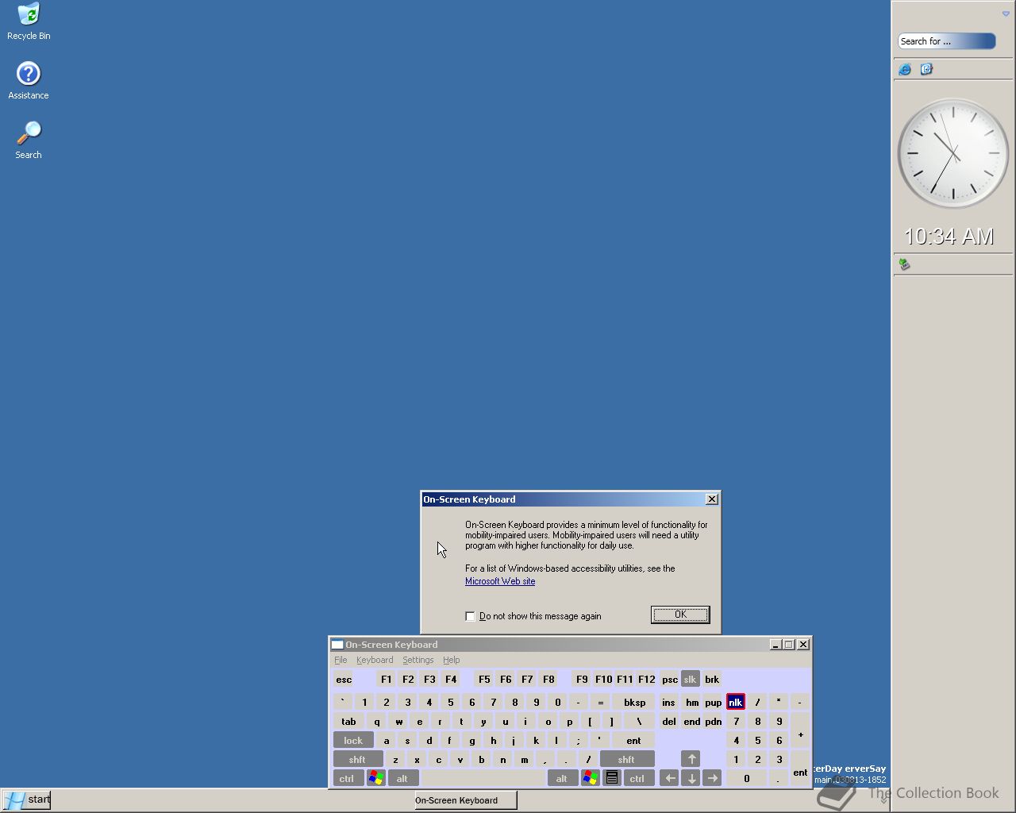Viewport: 1016px width, 813px height.
Task: Click the bksp key
Action: click(634, 702)
